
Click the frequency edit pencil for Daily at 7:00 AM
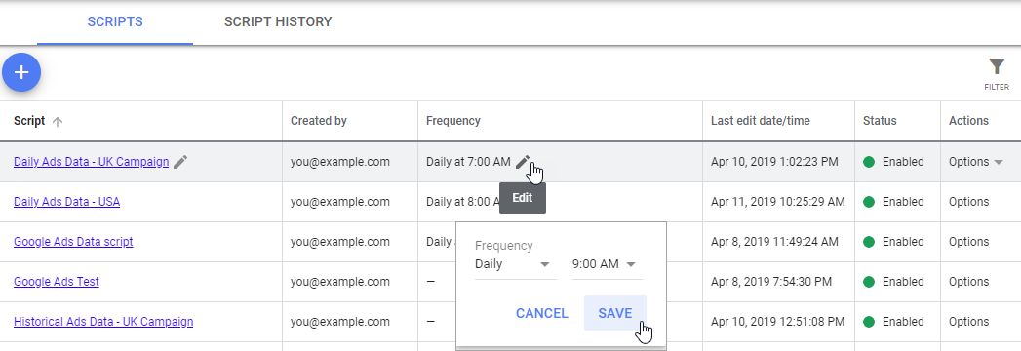pos(523,162)
